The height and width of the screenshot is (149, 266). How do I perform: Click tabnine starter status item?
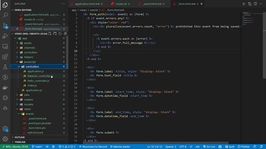click(120, 147)
